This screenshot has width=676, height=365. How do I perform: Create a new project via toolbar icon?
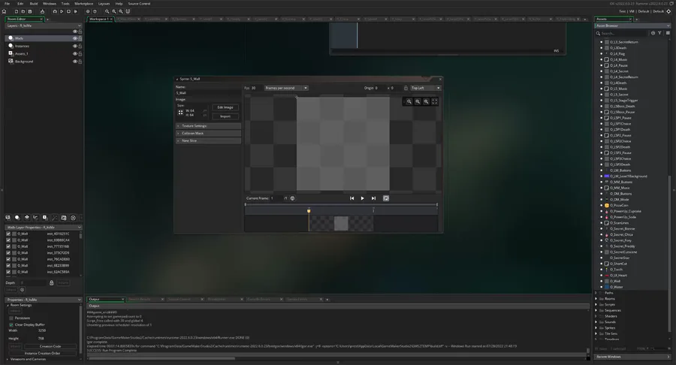click(x=17, y=11)
